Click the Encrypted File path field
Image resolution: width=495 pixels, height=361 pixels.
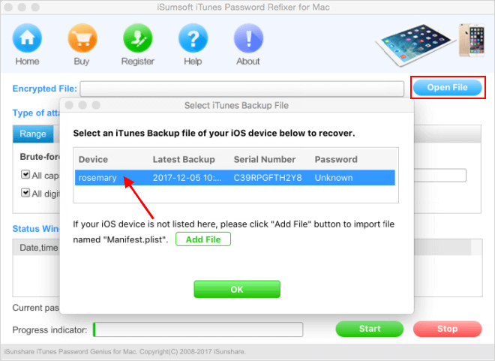click(241, 89)
